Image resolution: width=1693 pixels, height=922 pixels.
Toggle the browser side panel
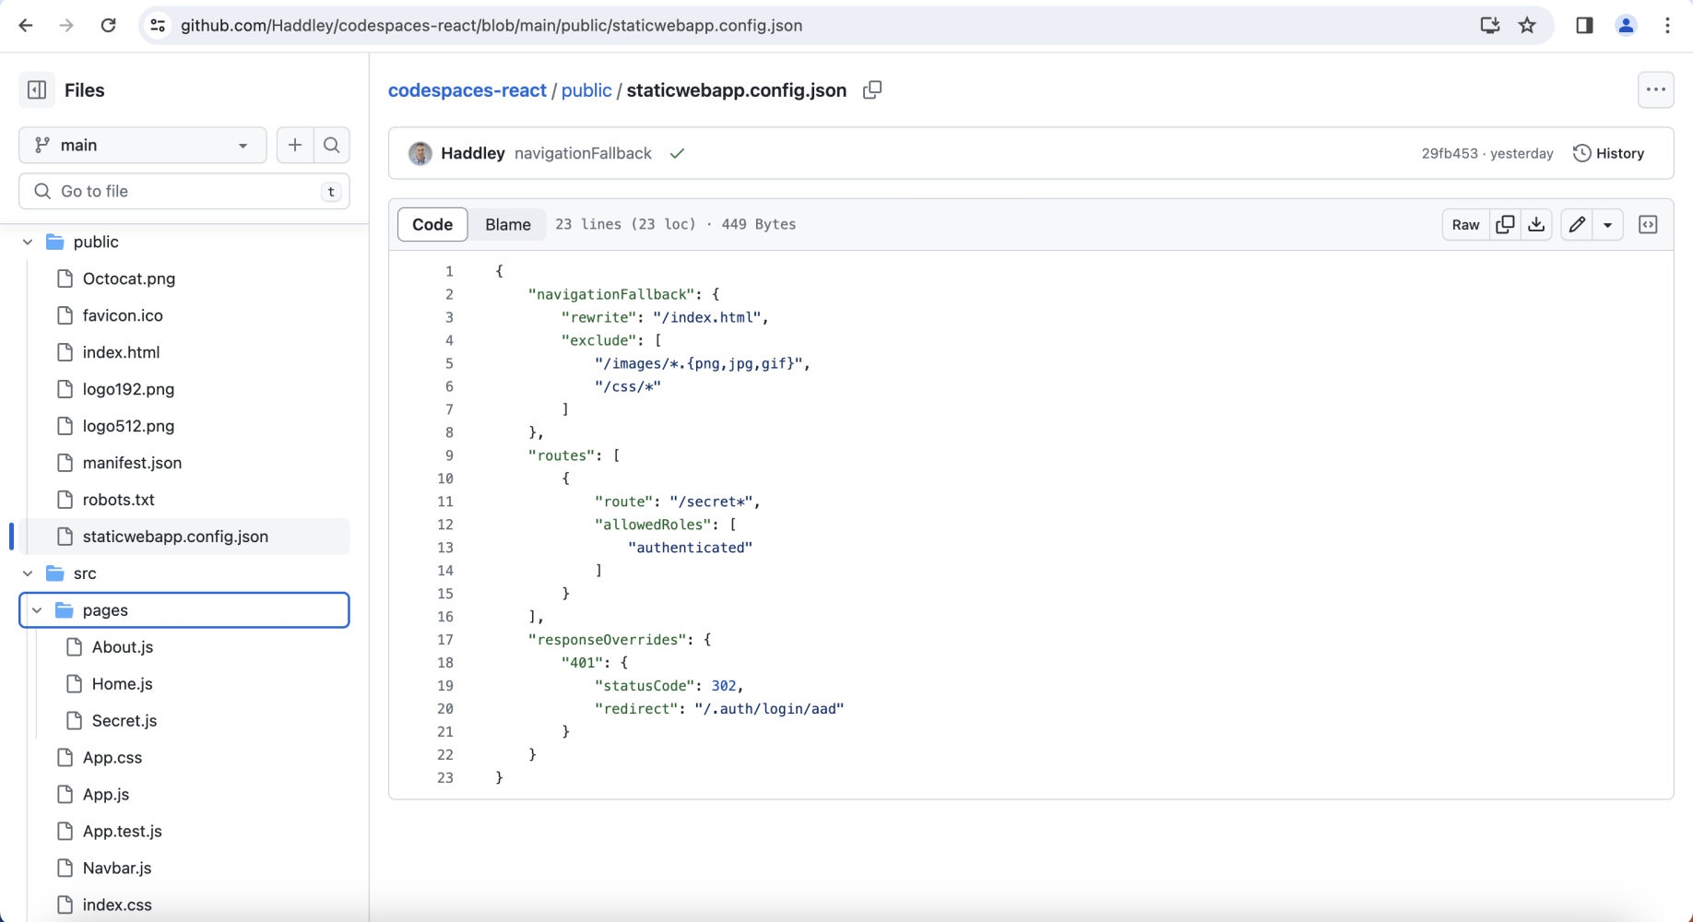1584,26
